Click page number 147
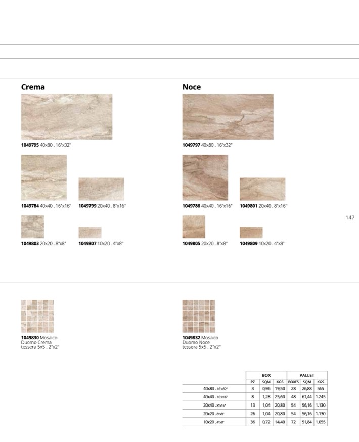 click(x=350, y=218)
